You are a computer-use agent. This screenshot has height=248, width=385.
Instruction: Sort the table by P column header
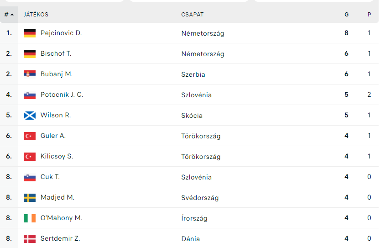pyautogui.click(x=369, y=15)
